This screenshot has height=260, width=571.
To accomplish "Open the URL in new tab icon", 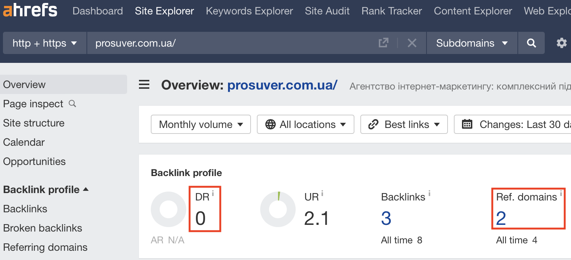I will pyautogui.click(x=384, y=43).
